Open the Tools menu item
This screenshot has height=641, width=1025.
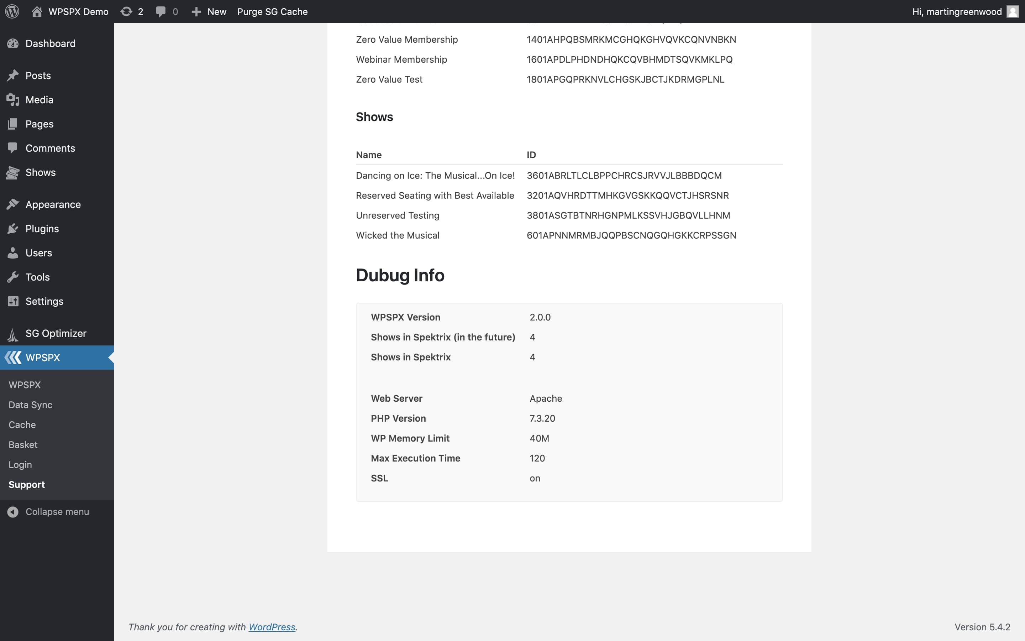tap(57, 277)
